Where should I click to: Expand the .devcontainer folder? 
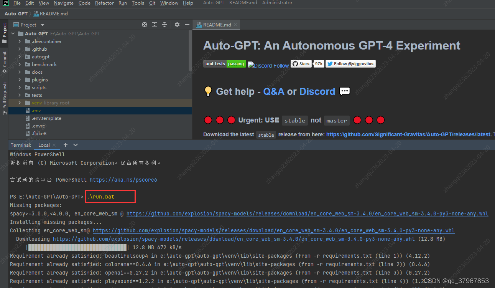pos(20,41)
